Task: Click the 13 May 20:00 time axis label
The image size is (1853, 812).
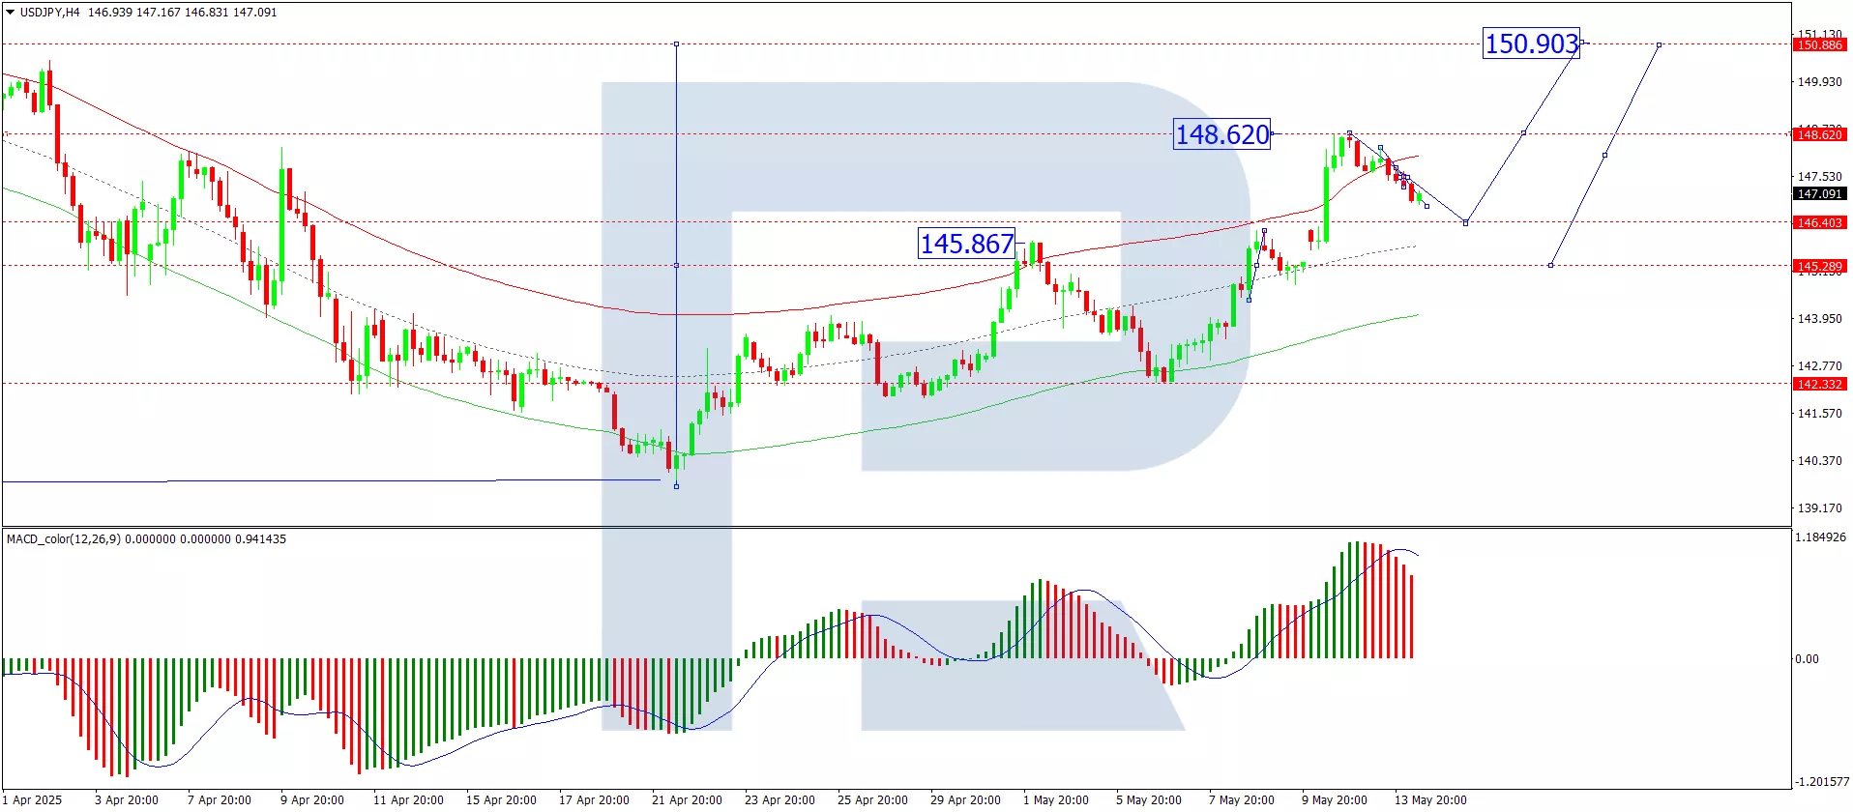Action: click(x=1429, y=799)
